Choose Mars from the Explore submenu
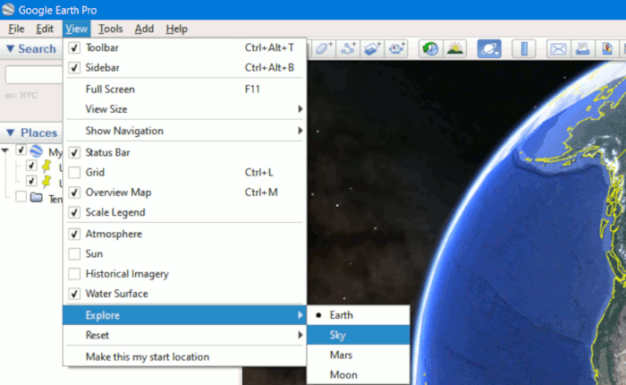The height and width of the screenshot is (385, 626). (358, 355)
